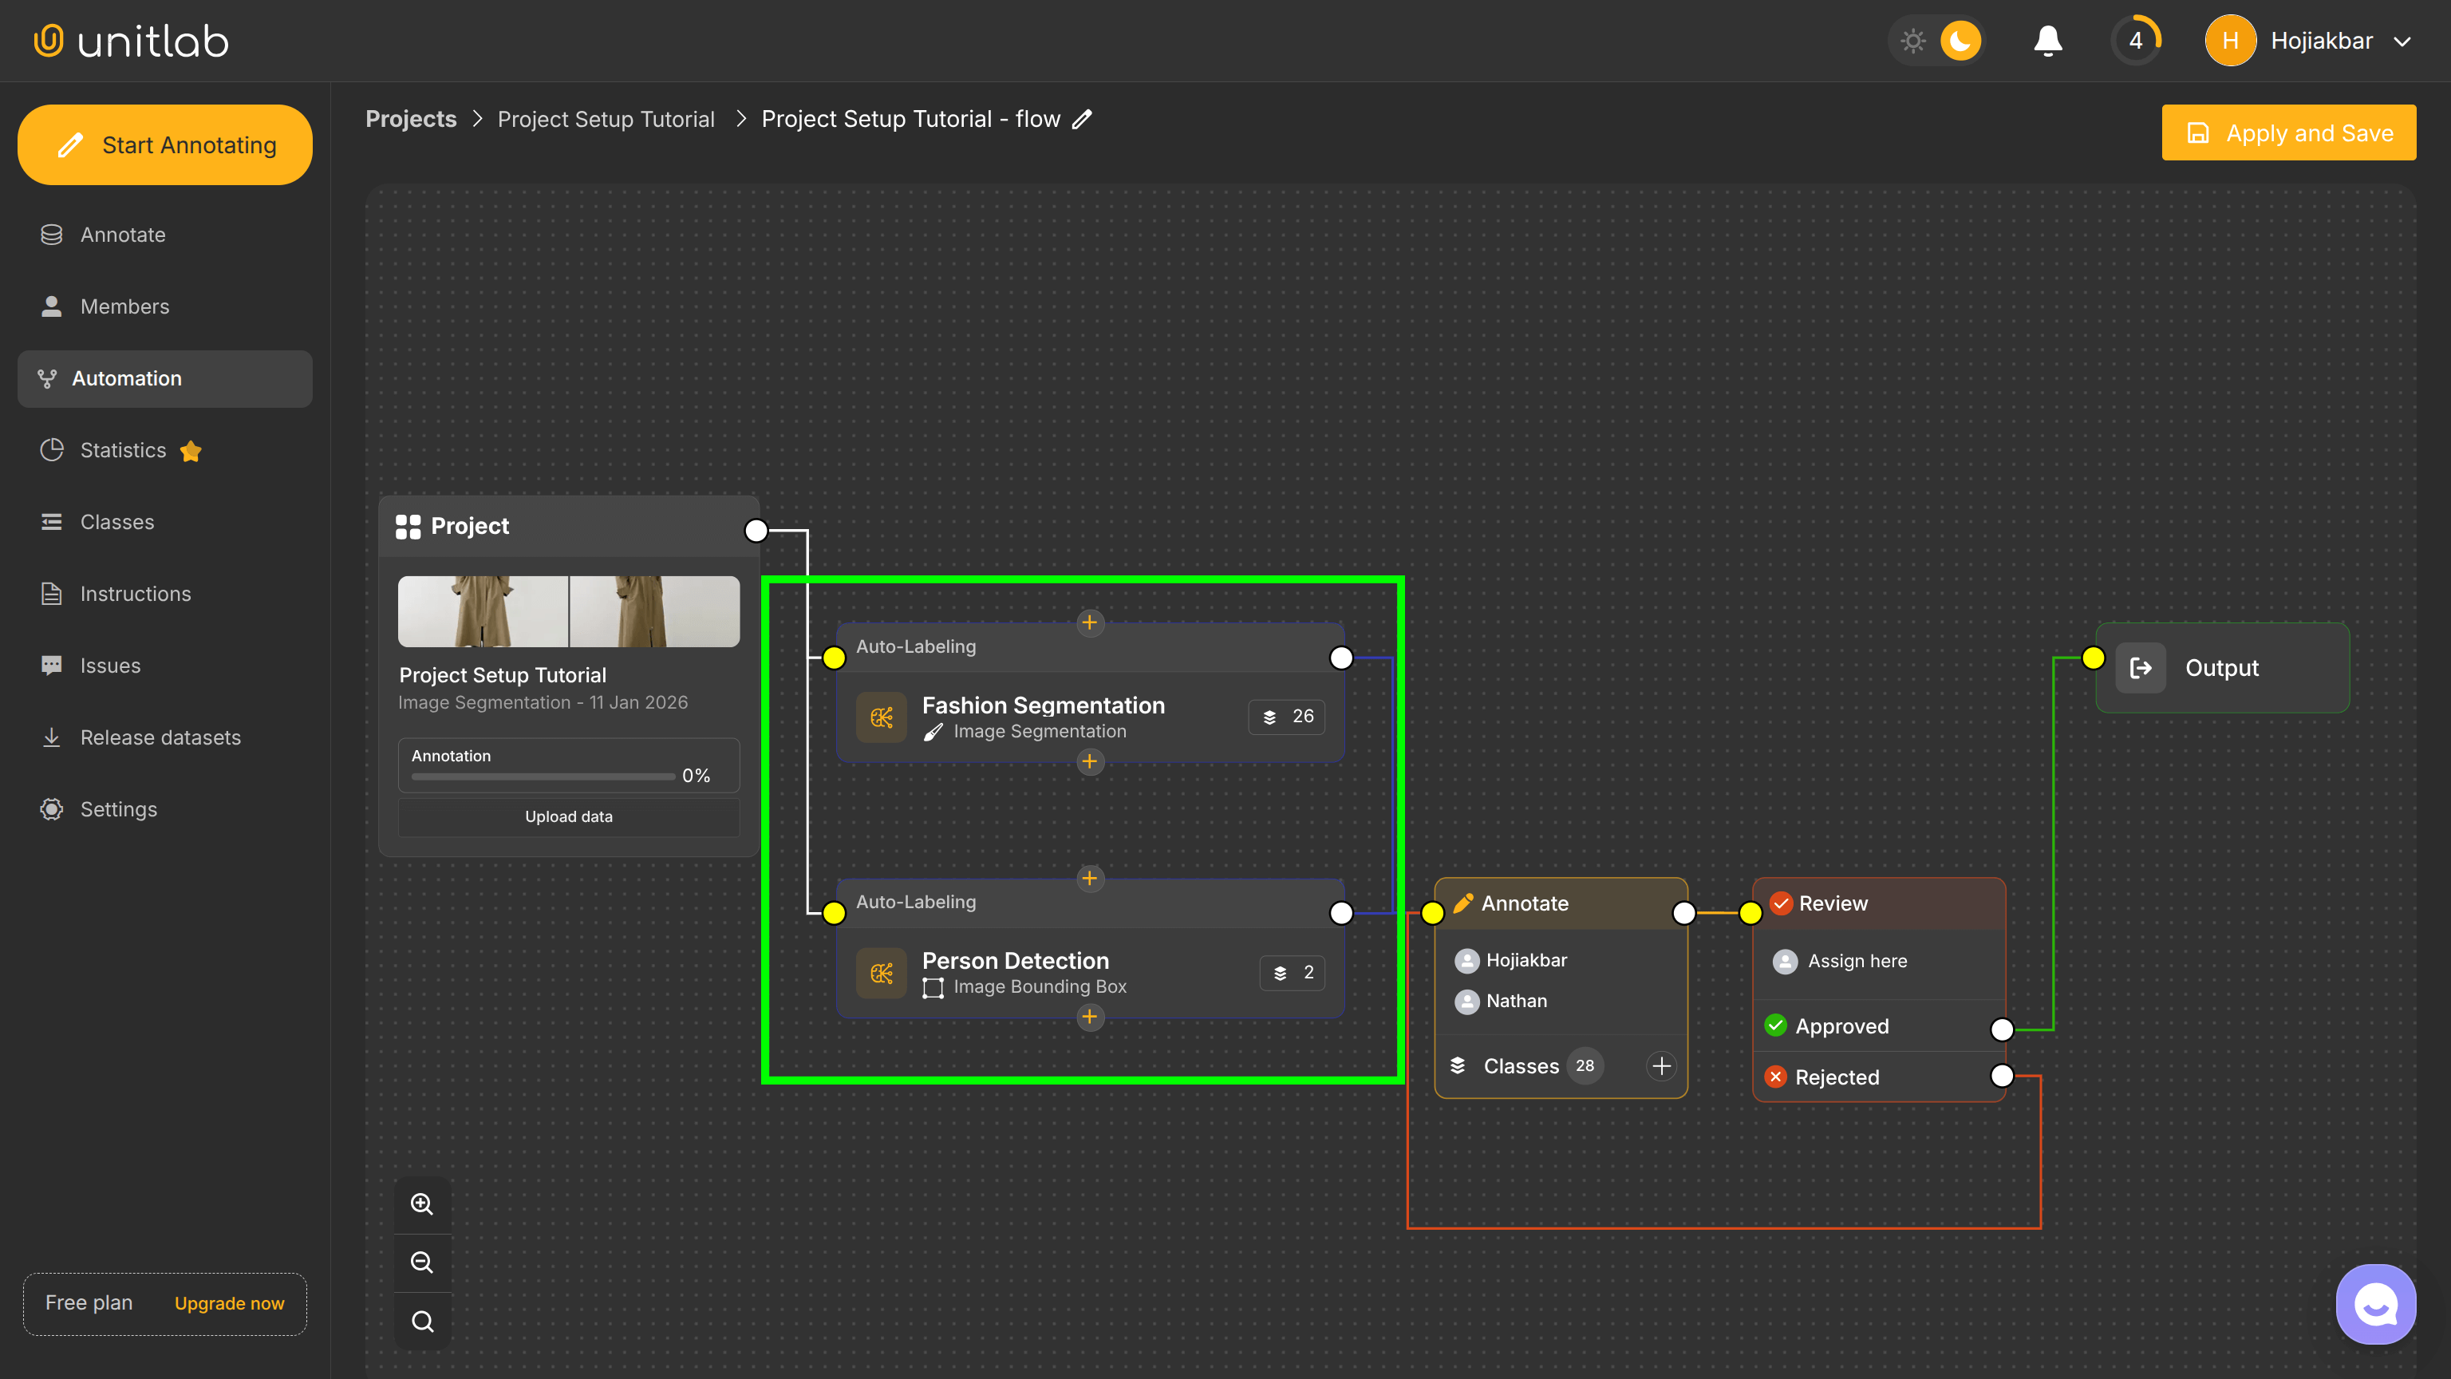This screenshot has width=2451, height=1379.
Task: Open the Projects breadcrumb
Action: point(410,118)
